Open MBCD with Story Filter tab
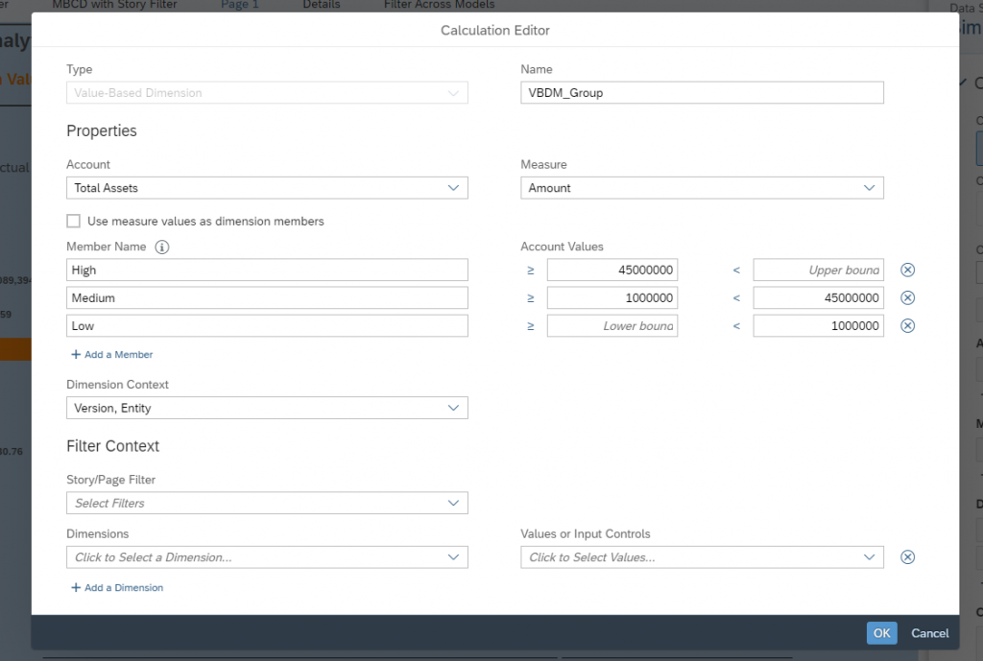This screenshot has height=661, width=983. (x=114, y=5)
